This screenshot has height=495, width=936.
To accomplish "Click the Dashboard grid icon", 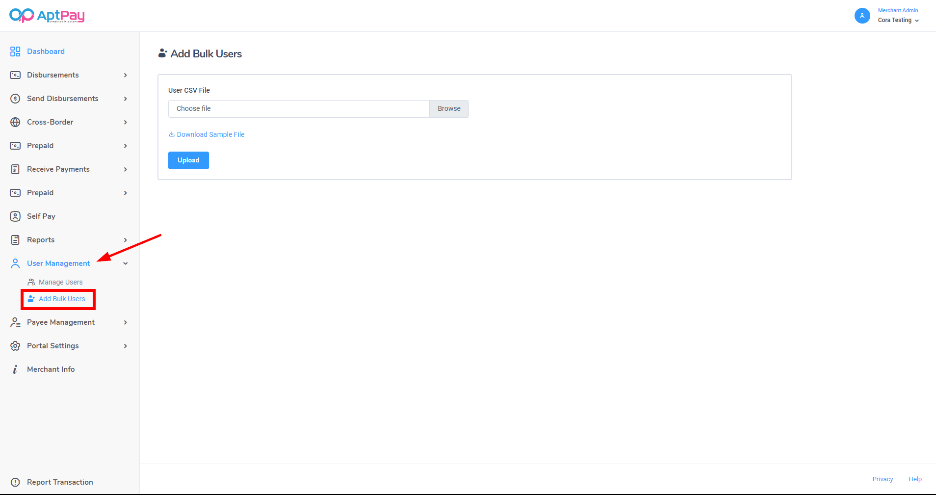I will click(15, 52).
